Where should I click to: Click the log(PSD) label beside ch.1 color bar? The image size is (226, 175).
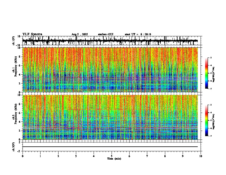click(x=214, y=74)
